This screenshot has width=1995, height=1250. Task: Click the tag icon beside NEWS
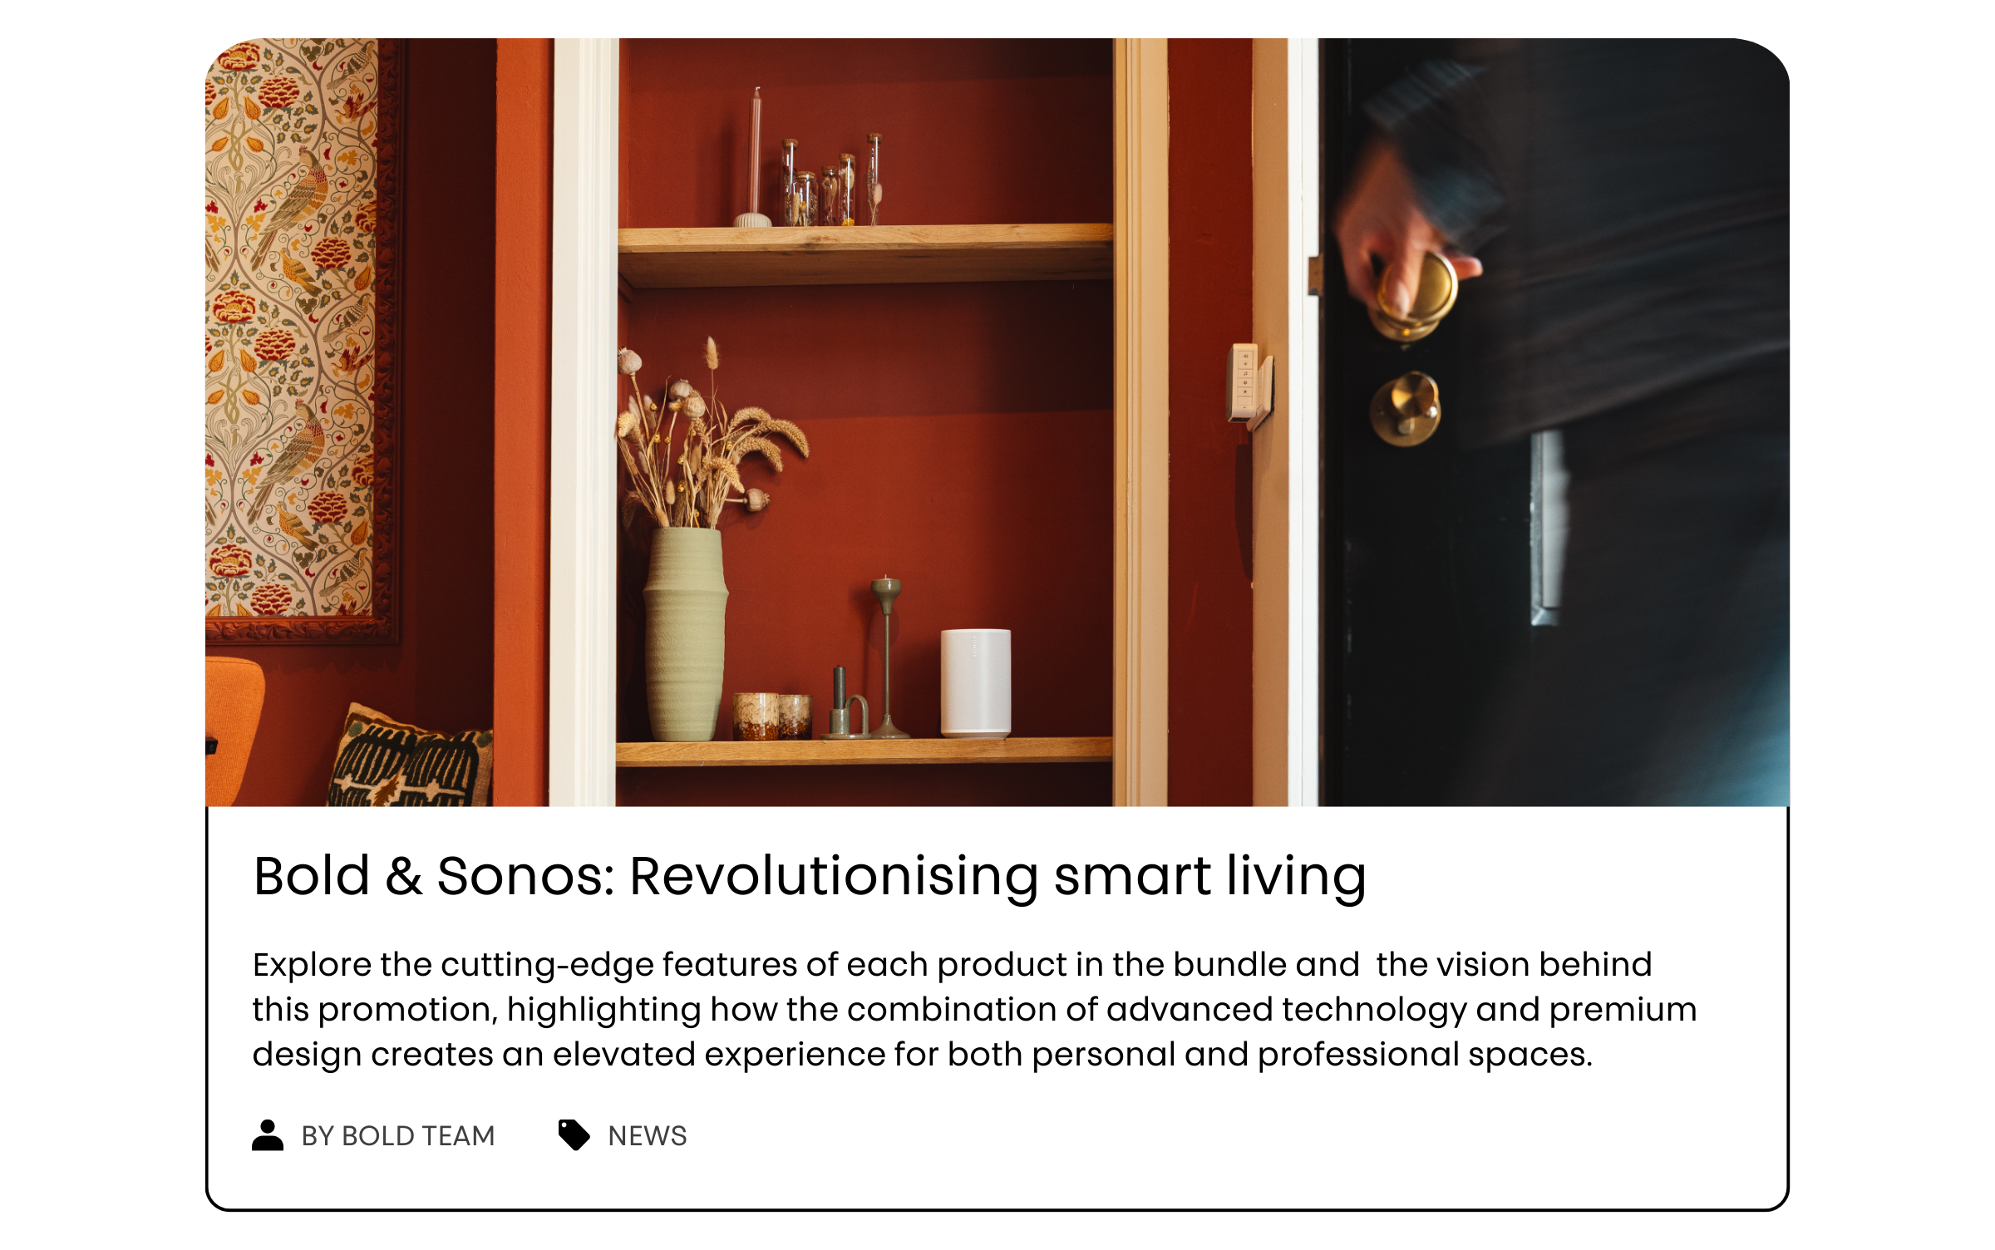[574, 1134]
